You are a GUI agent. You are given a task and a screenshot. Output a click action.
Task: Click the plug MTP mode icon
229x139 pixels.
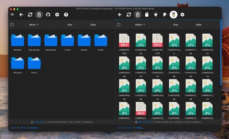coord(156,15)
